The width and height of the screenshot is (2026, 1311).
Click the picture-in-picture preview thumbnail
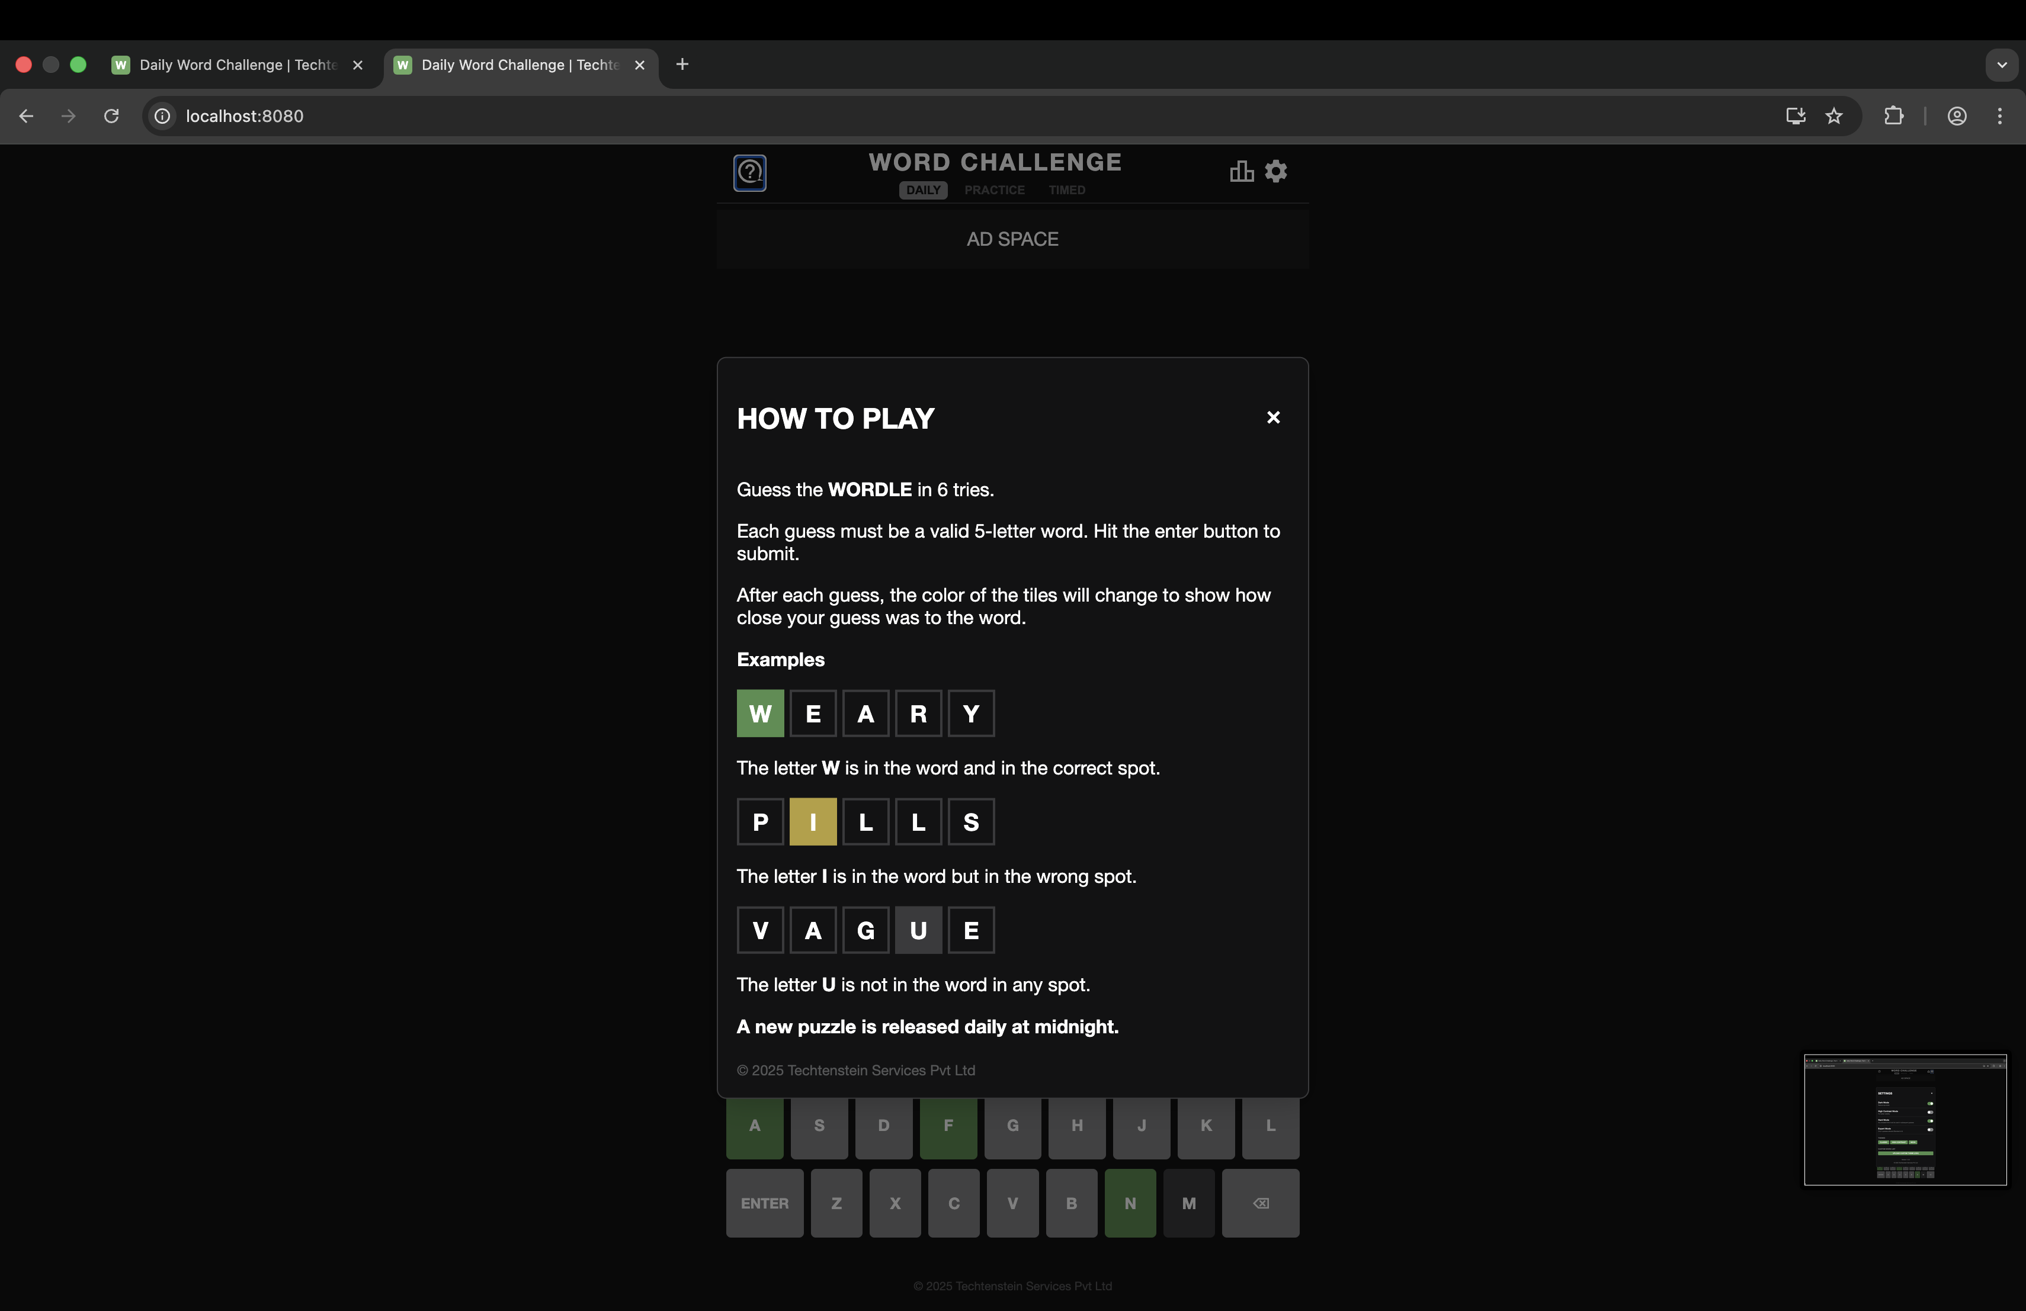pyautogui.click(x=1905, y=1120)
